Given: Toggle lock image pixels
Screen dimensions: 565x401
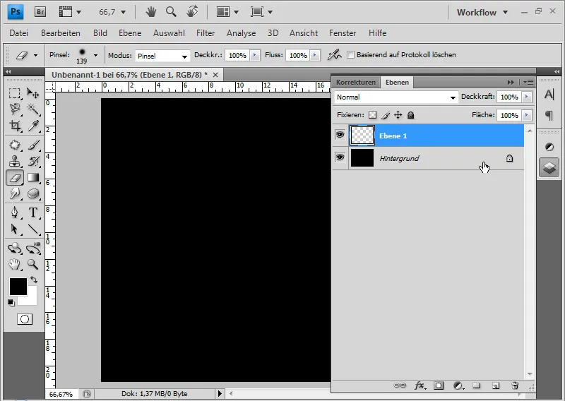Looking at the screenshot, I should (386, 115).
